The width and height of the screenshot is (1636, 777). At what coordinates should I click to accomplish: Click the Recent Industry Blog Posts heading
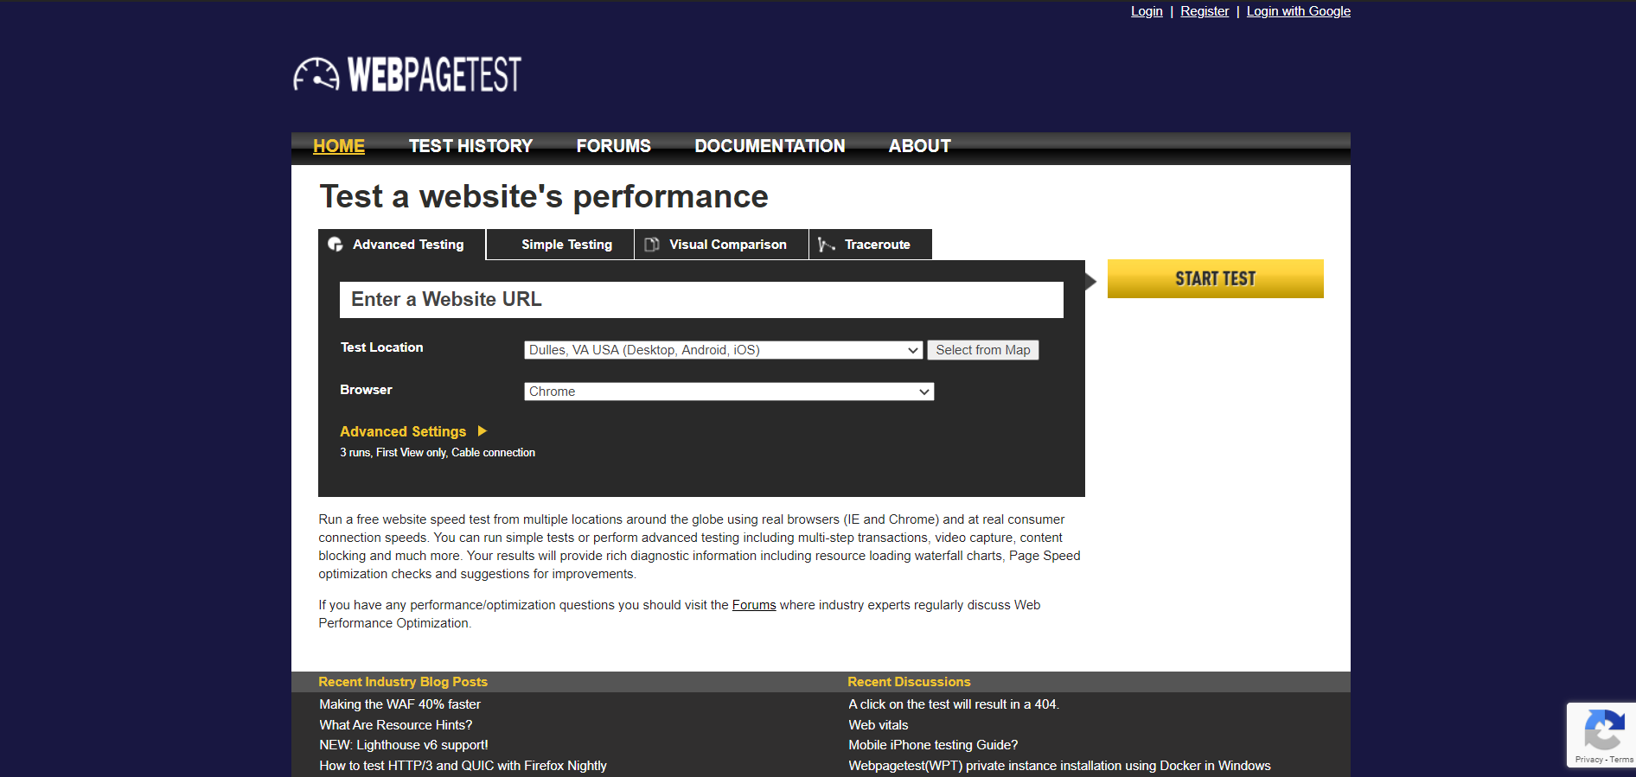(403, 682)
